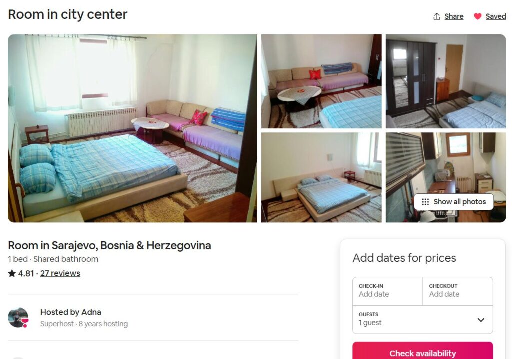This screenshot has height=359, width=512.
Task: Click the star rating icon
Action: (12, 273)
